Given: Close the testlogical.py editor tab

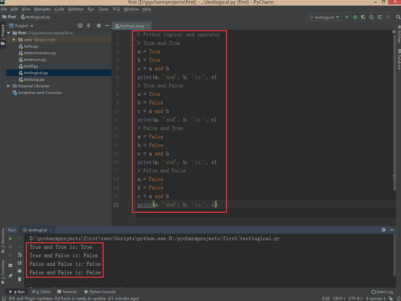Looking at the screenshot, I should [147, 26].
